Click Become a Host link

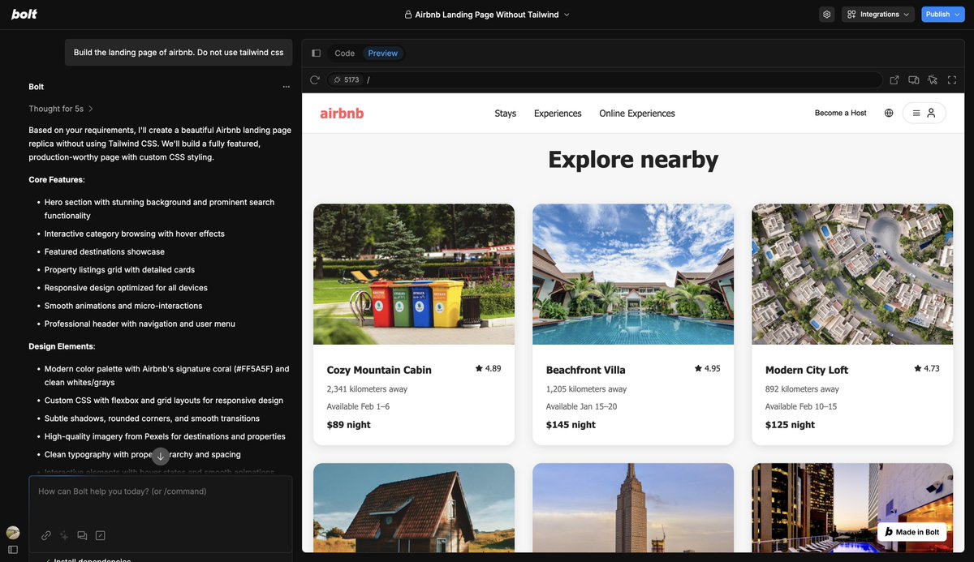pos(841,114)
